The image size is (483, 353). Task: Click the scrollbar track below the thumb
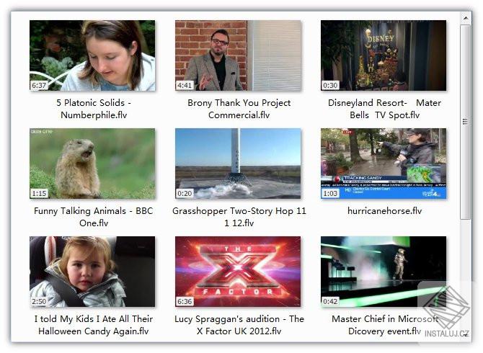(x=466, y=277)
